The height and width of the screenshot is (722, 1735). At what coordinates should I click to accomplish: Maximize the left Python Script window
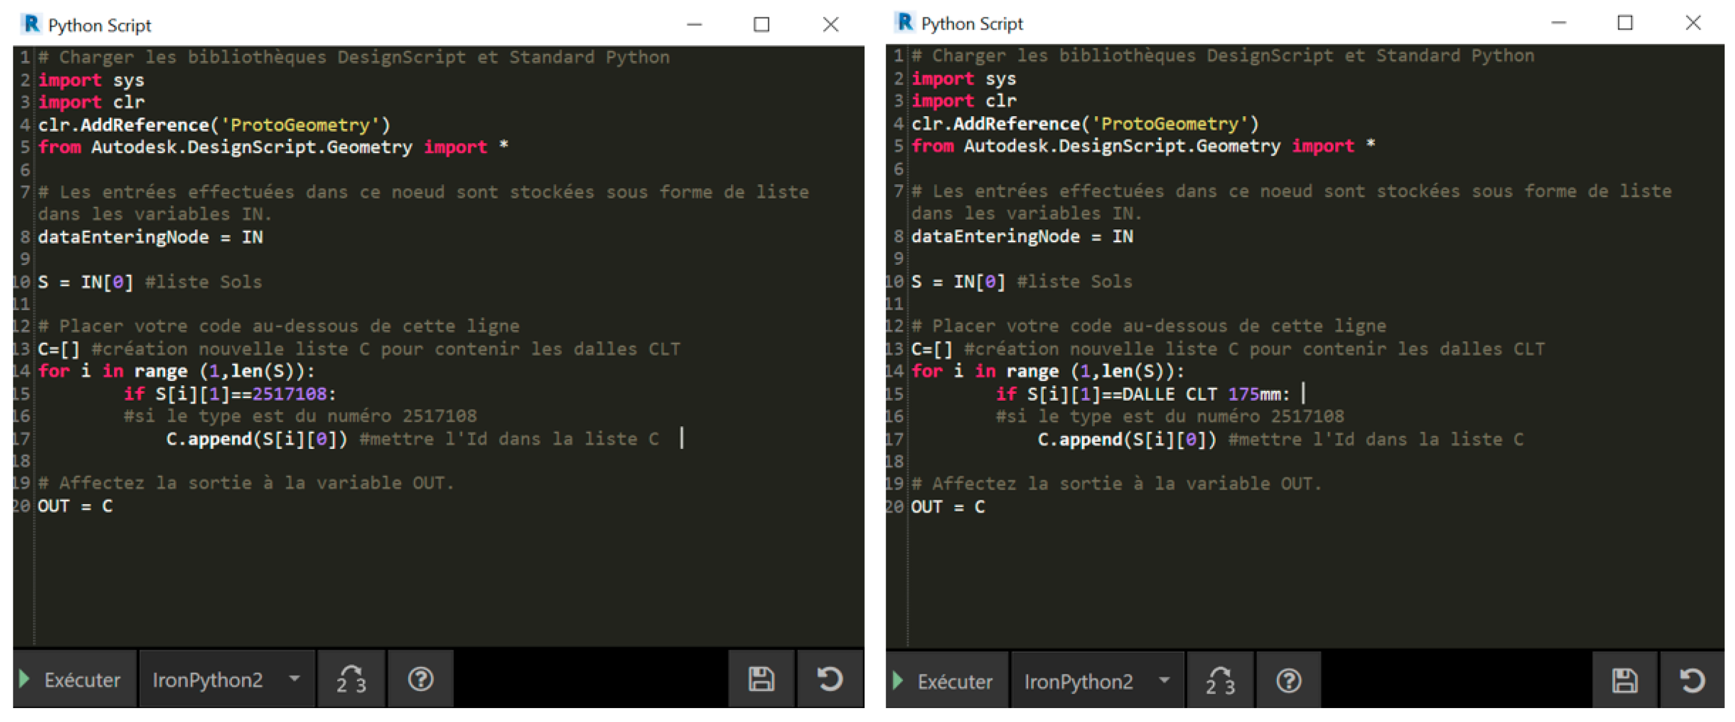tap(761, 25)
